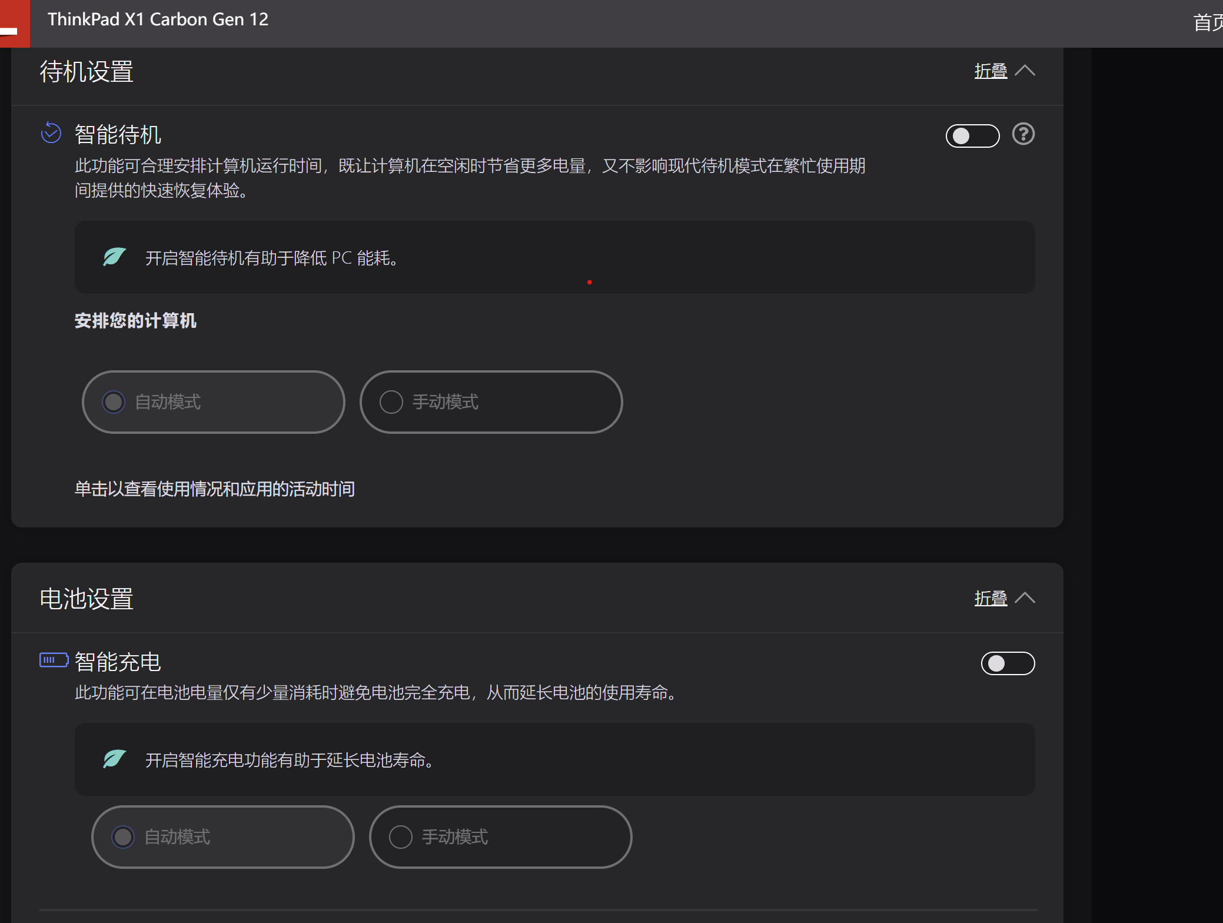The width and height of the screenshot is (1223, 923).
Task: Select 手动模式 radio under 智能充电
Action: coord(500,837)
